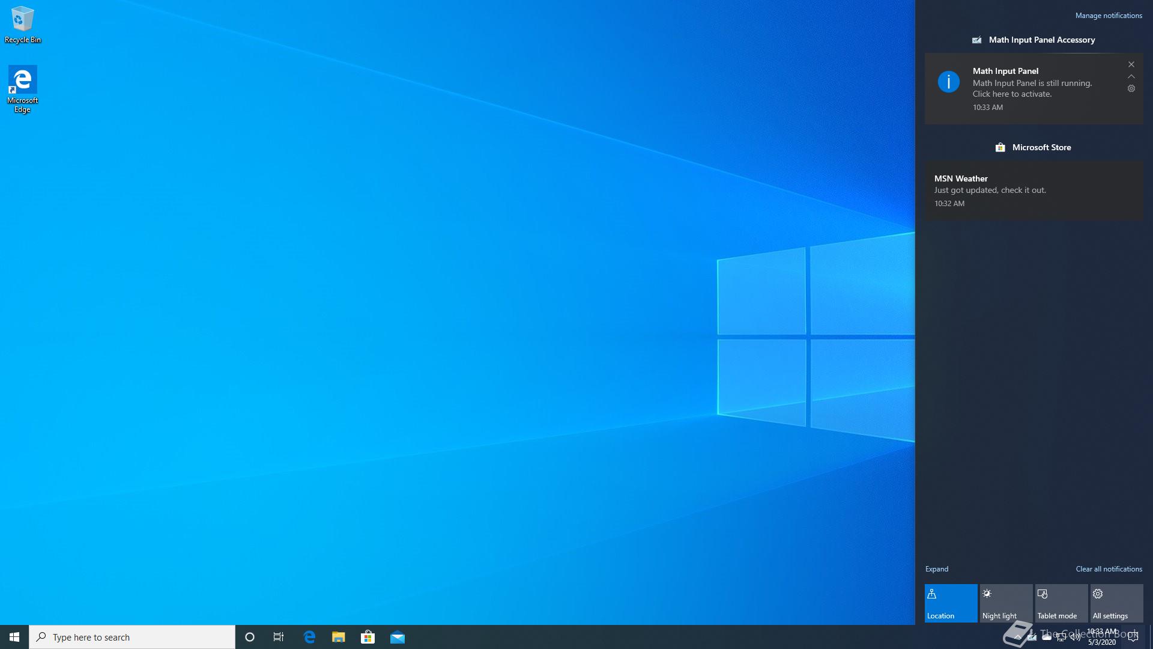Open All settings tile

1116,603
